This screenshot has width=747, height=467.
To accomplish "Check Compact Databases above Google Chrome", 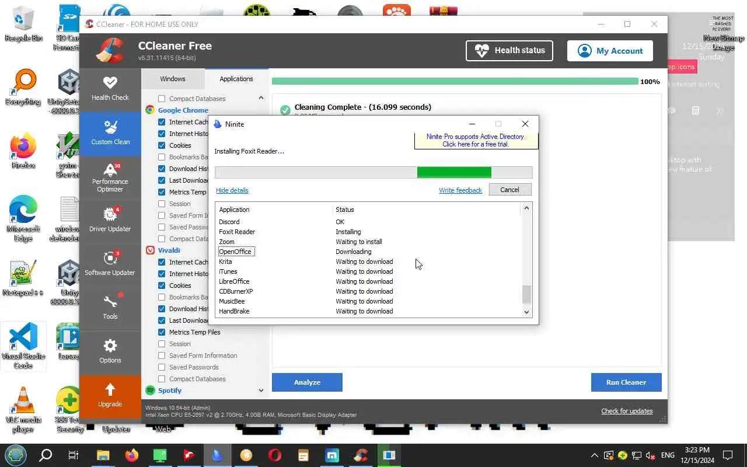I will (162, 99).
